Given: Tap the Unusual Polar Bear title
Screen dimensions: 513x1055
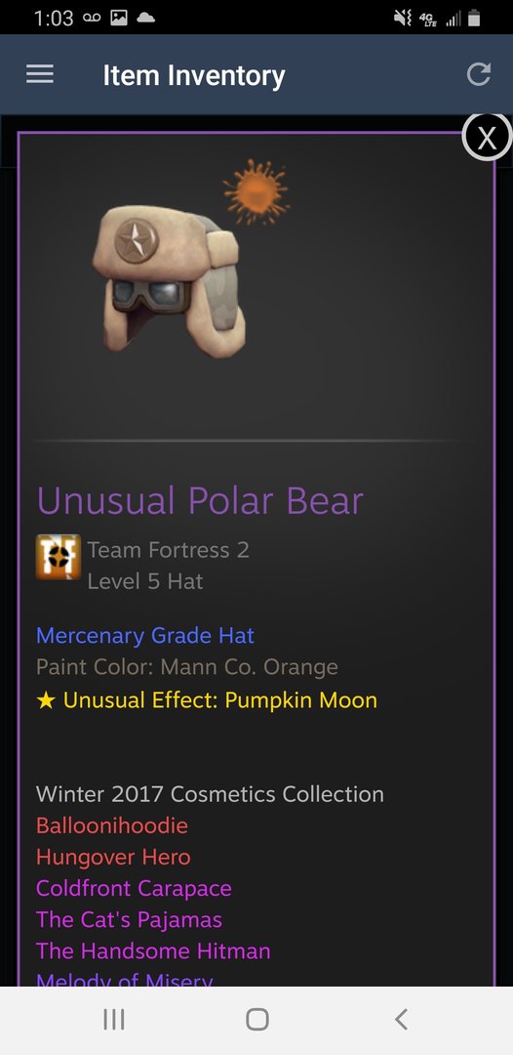Looking at the screenshot, I should click(x=199, y=500).
